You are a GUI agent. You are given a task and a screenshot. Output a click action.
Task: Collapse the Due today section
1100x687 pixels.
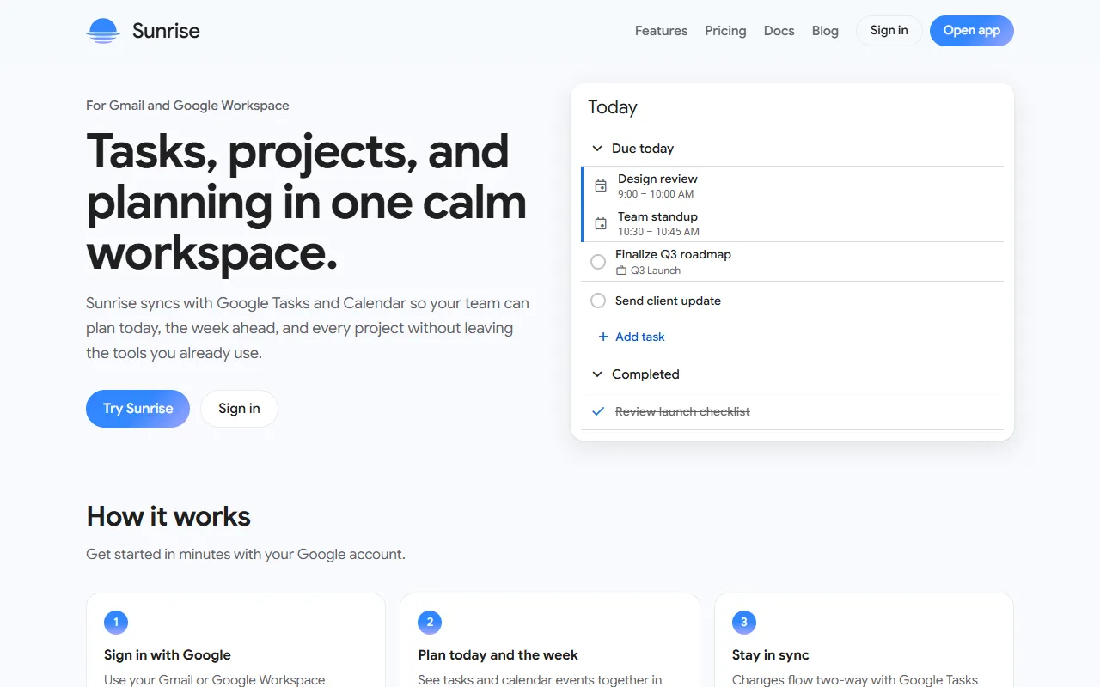click(597, 149)
